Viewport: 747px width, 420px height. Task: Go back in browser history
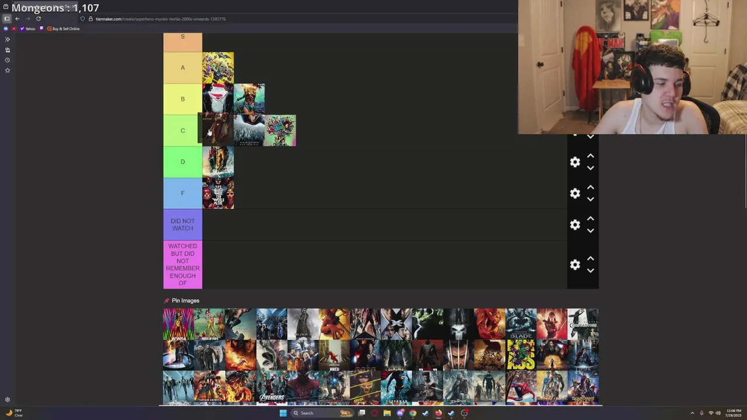pyautogui.click(x=18, y=19)
